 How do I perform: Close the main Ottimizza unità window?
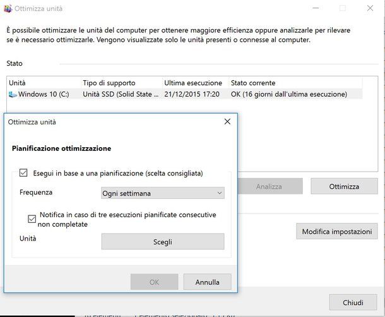click(370, 8)
